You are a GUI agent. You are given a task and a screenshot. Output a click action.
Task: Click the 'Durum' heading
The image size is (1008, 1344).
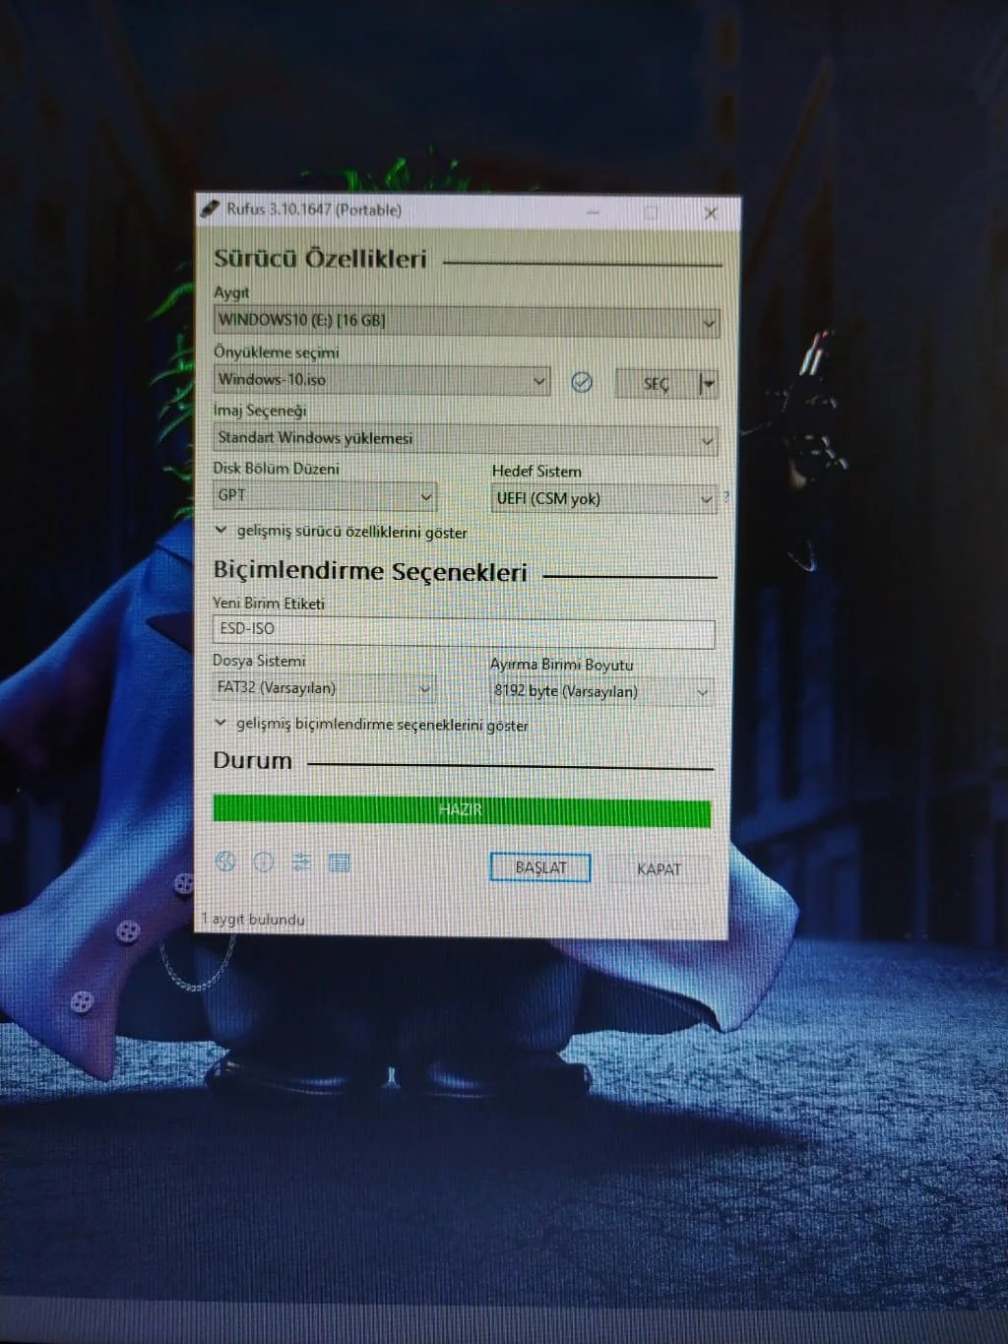tap(253, 761)
